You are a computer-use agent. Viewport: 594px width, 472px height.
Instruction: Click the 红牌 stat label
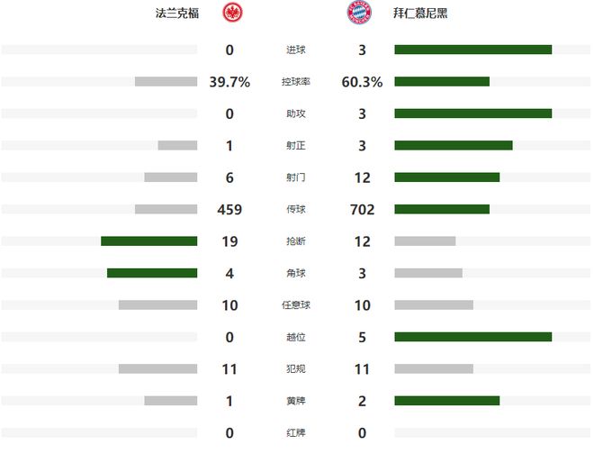click(295, 433)
